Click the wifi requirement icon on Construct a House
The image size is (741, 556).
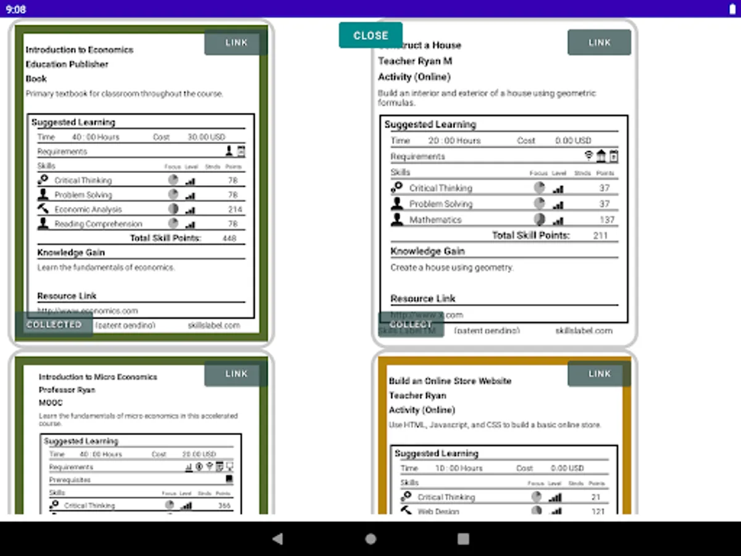[x=588, y=156]
